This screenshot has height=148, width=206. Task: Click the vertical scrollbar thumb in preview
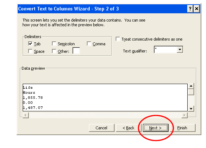coord(191,92)
